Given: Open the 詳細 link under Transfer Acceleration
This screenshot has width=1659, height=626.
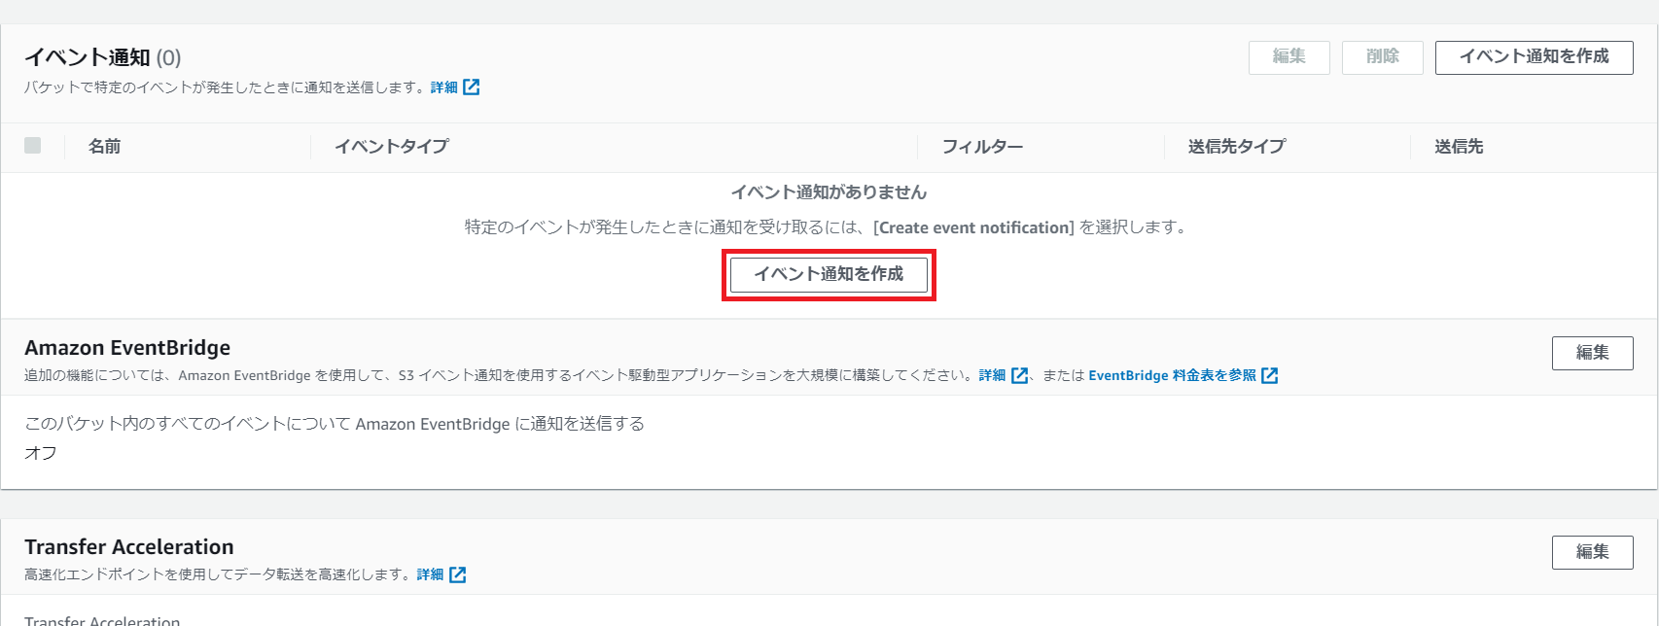Looking at the screenshot, I should tap(430, 574).
